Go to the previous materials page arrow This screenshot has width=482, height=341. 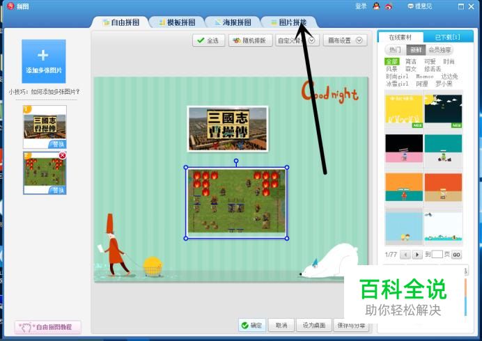point(406,255)
